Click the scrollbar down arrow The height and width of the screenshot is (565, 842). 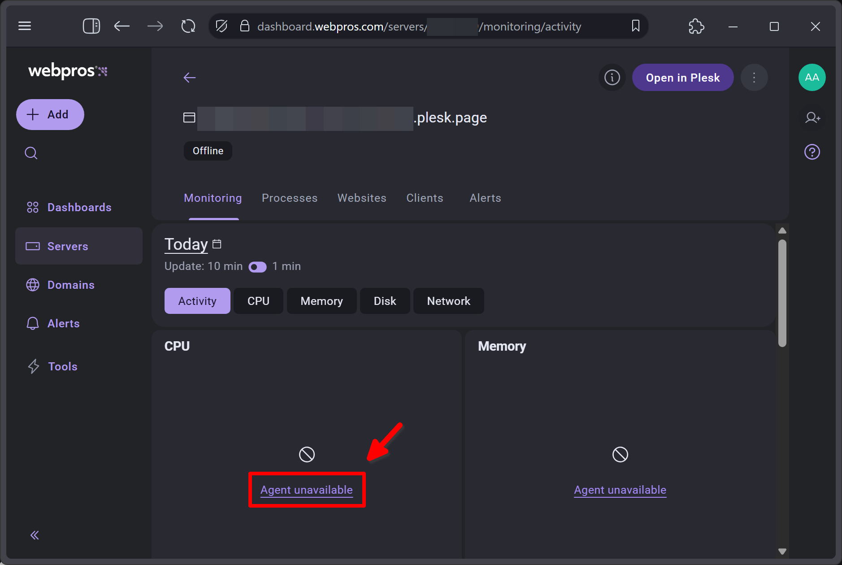tap(782, 552)
